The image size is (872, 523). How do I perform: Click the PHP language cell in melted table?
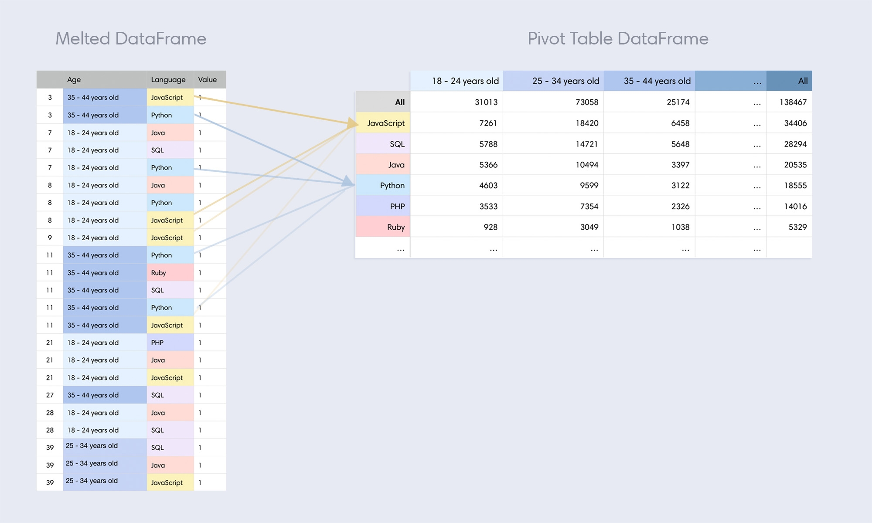tap(170, 343)
